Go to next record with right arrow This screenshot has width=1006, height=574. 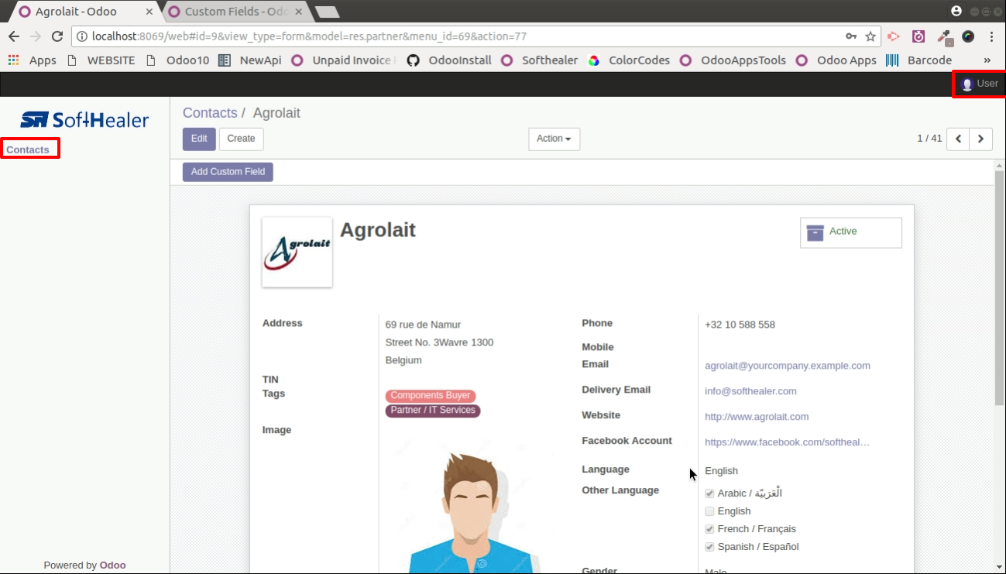pos(980,139)
